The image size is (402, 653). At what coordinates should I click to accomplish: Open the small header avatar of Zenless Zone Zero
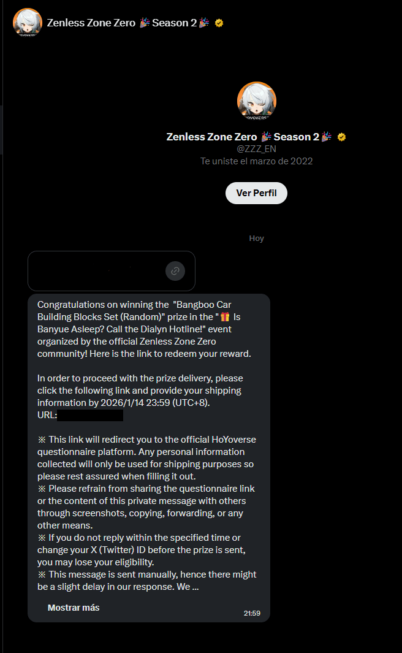(x=28, y=23)
